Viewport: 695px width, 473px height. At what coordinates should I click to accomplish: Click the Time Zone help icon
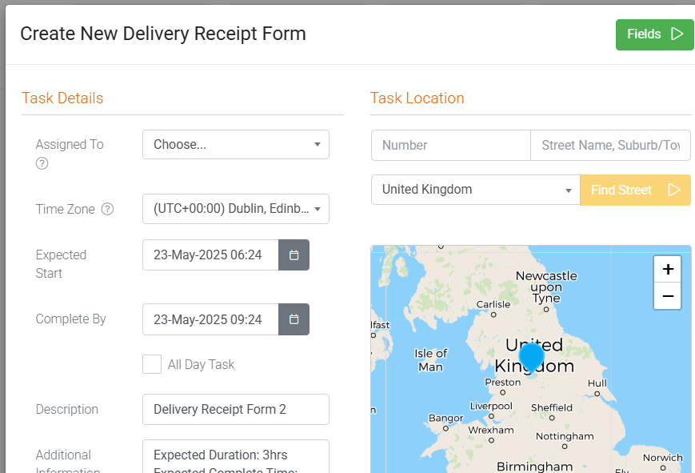107,209
